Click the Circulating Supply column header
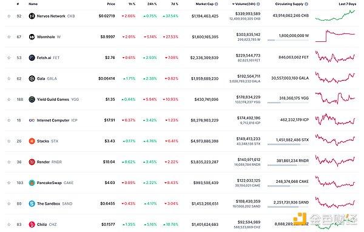Screen dimensions: 364x232 [289, 4]
